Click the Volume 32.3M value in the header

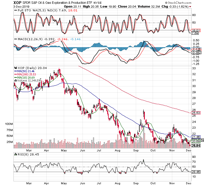click(x=149, y=6)
